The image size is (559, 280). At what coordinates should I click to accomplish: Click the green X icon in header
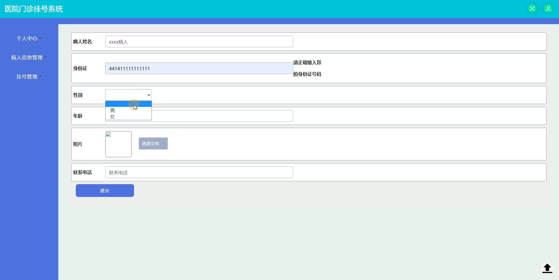pos(532,8)
